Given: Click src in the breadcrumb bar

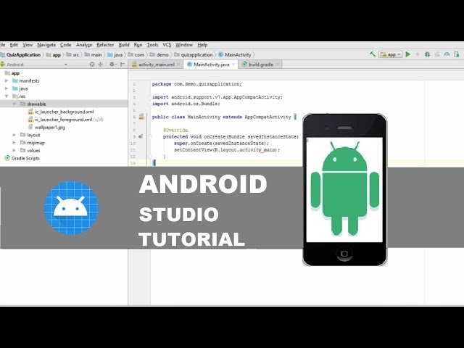Looking at the screenshot, I should pyautogui.click(x=75, y=55).
